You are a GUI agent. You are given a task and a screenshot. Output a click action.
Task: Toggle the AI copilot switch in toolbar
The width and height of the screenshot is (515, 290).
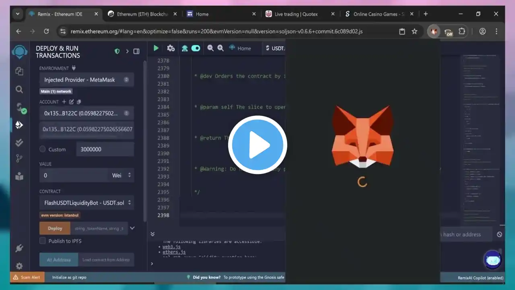coord(196,48)
